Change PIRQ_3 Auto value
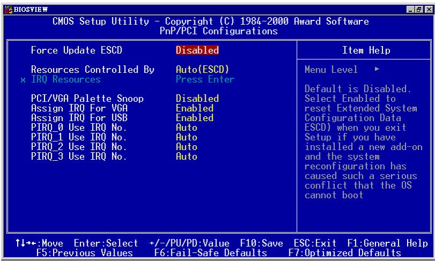The width and height of the screenshot is (435, 261). 186,157
